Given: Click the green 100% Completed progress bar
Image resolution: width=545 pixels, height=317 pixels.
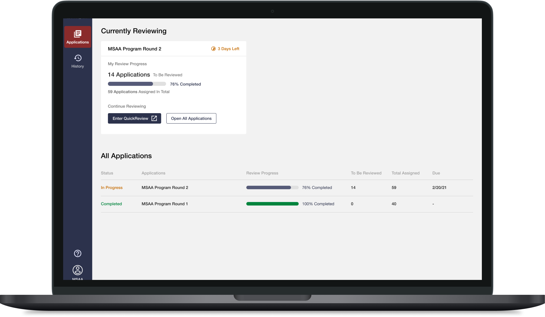Looking at the screenshot, I should [x=272, y=204].
